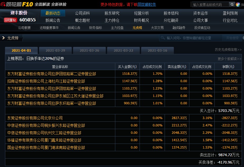Click the 卖出金额(元) column header

click(177, 67)
